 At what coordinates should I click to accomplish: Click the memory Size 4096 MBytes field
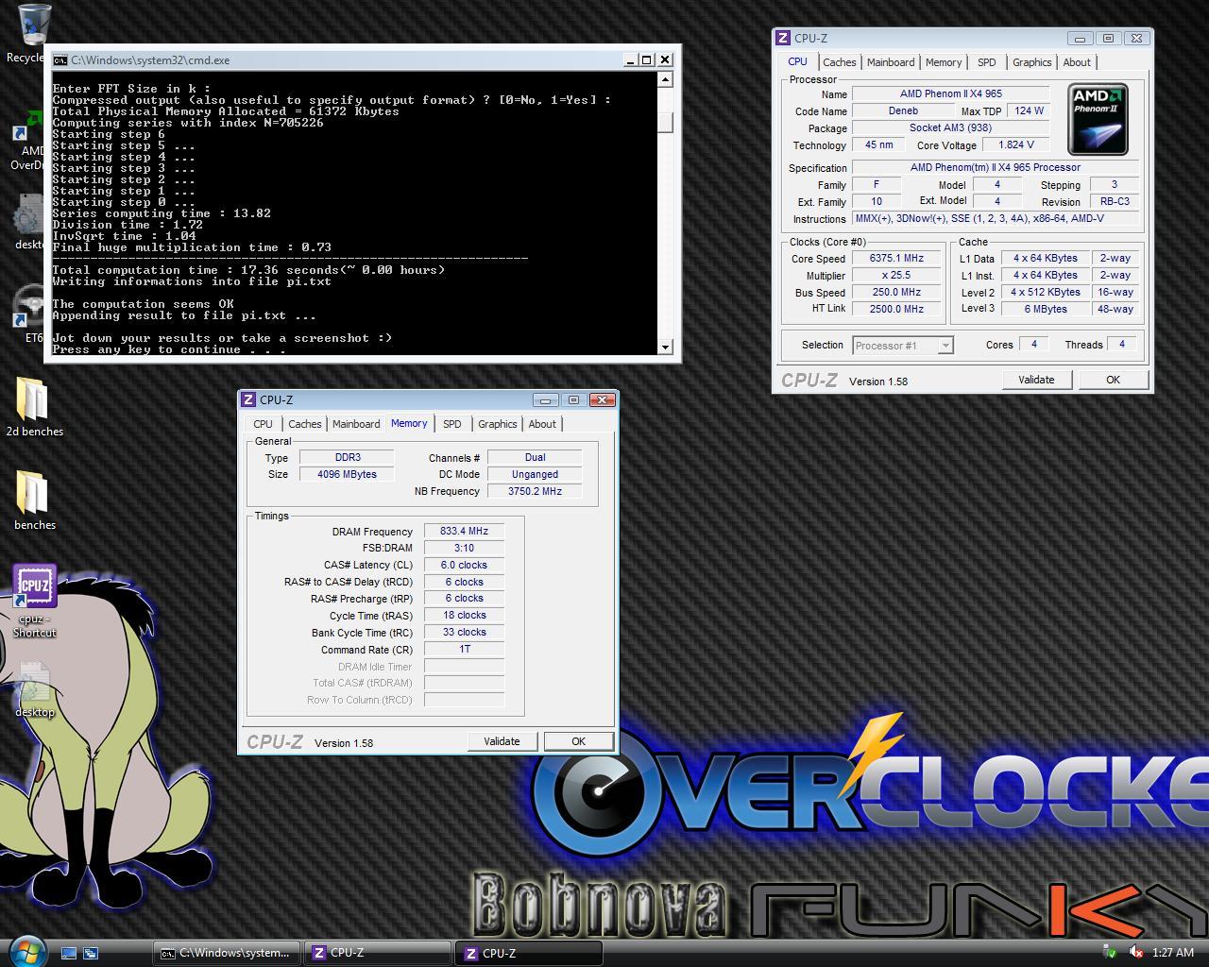(x=347, y=474)
